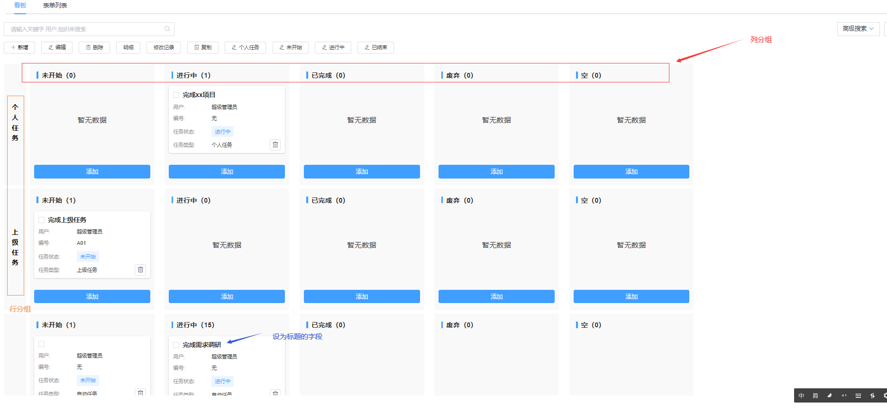Click the search magnifier icon in keyword box
This screenshot has width=887, height=412.
tap(167, 29)
